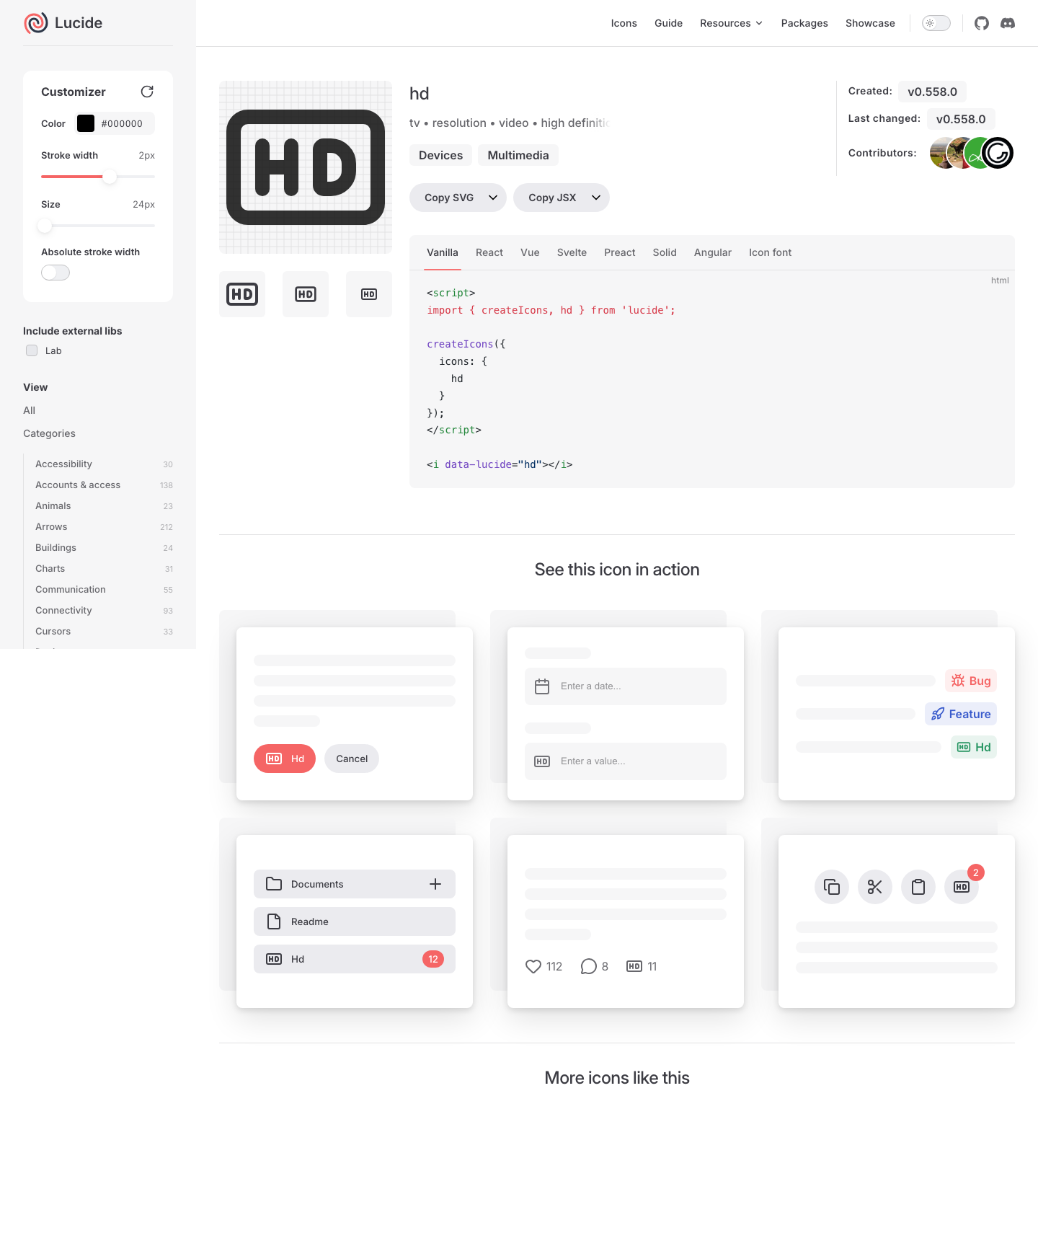Click the folder icon in Documents row
Viewport: 1038px width, 1251px height.
274,884
